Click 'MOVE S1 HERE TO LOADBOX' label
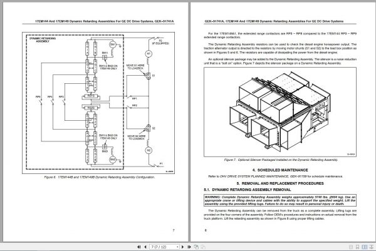Viewport: 376px width, 251px height. coord(135,67)
